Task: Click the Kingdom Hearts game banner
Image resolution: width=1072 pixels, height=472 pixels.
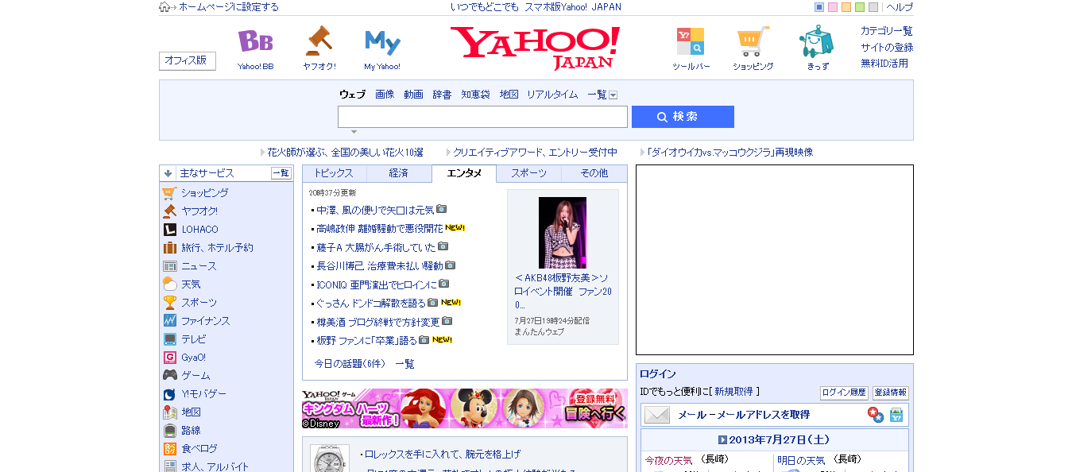Action: [465, 409]
